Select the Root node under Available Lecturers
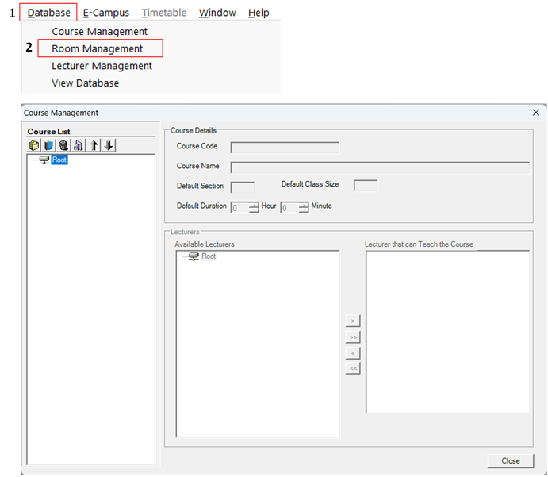The height and width of the screenshot is (477, 548). 209,256
